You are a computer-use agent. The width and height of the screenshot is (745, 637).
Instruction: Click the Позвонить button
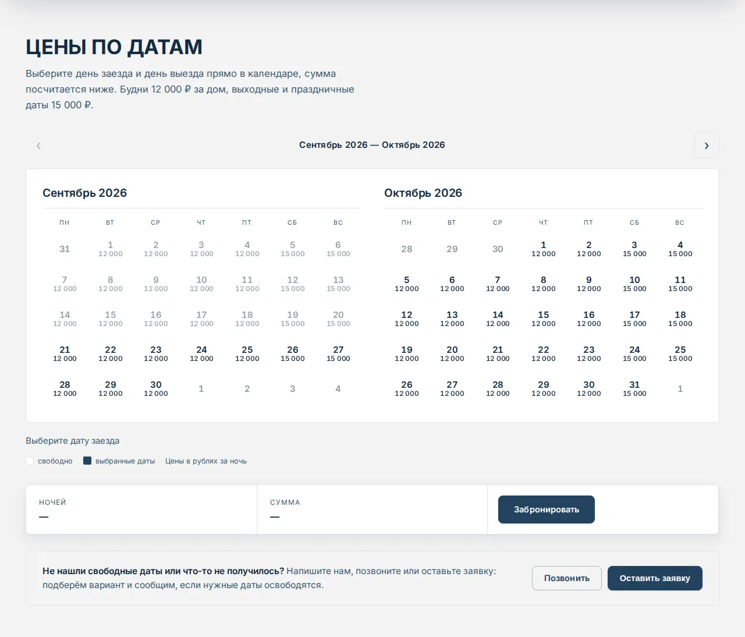pyautogui.click(x=567, y=578)
